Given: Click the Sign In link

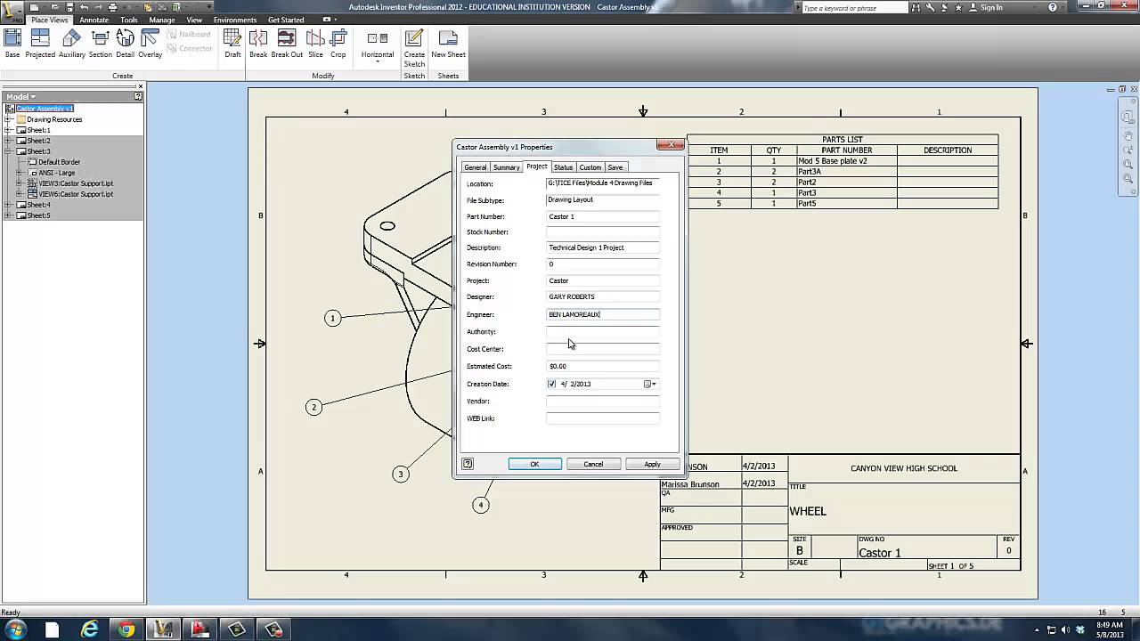Looking at the screenshot, I should click(x=991, y=7).
